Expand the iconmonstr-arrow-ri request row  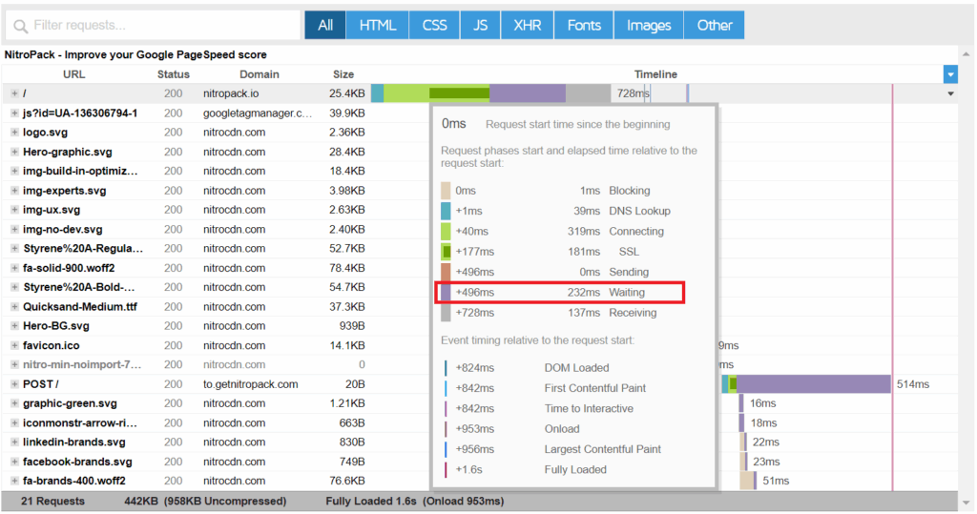point(14,422)
